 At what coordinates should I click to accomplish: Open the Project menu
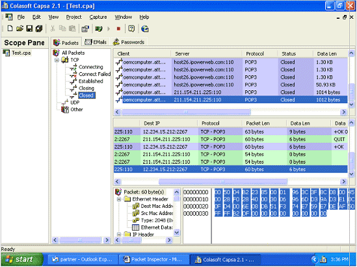coord(73,17)
